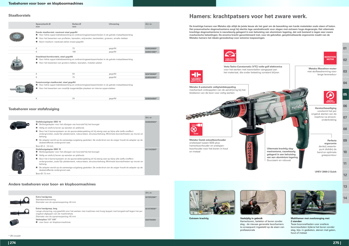Click article number 631074000*
The height and width of the screenshot is (246, 349).
[x=151, y=209]
